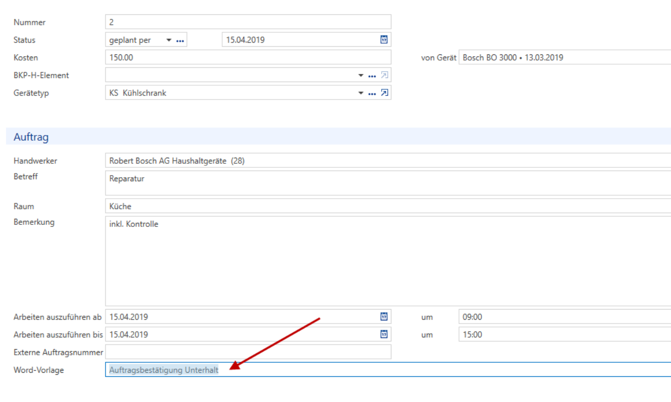This screenshot has width=671, height=402.
Task: Click ellipsis button in Gerätetyp field
Action: coord(372,93)
